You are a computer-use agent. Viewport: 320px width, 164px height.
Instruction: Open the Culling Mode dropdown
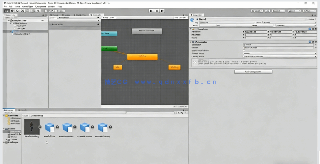pyautogui.click(x=280, y=56)
